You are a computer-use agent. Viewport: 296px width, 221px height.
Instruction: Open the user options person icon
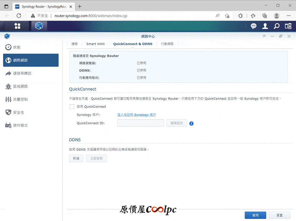[x=265, y=26]
